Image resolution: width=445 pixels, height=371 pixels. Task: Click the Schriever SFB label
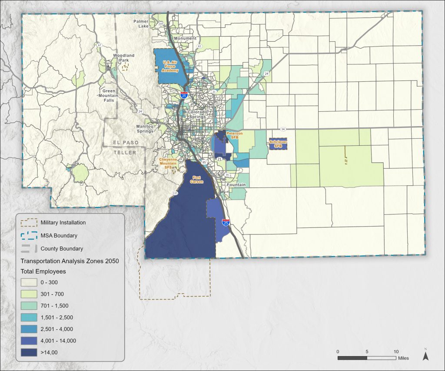278,144
